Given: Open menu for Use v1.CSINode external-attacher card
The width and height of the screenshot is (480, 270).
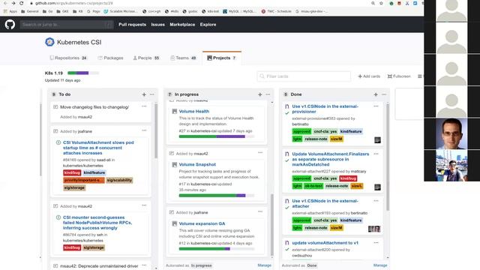Looking at the screenshot, I should coord(376,201).
